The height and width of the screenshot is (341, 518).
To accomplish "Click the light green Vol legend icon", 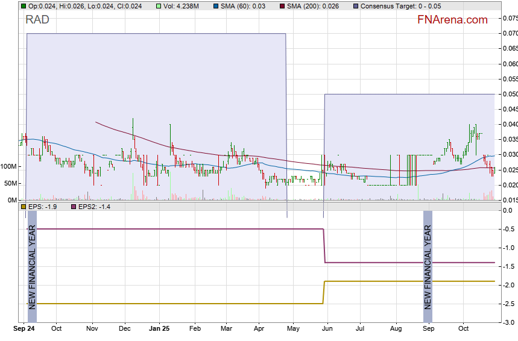I will point(159,6).
